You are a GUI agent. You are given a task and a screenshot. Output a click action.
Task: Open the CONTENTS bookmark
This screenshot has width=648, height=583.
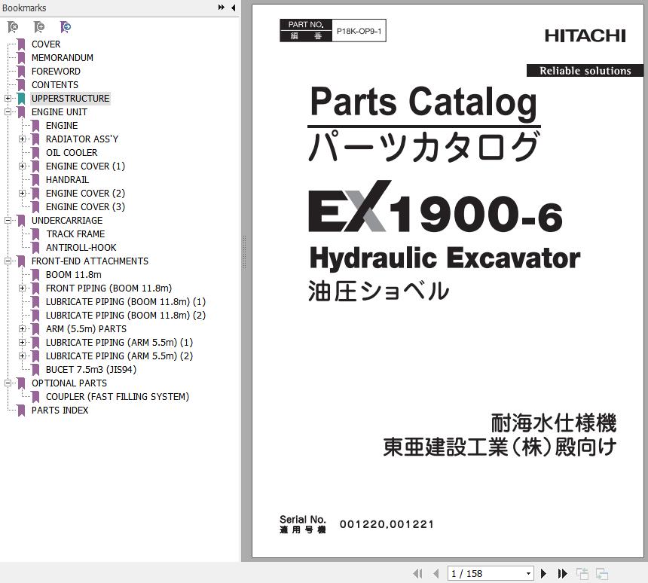tap(55, 84)
